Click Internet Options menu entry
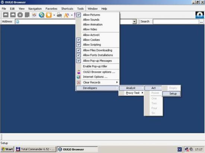Image resolution: width=205 pixels, height=153 pixels. (97, 77)
